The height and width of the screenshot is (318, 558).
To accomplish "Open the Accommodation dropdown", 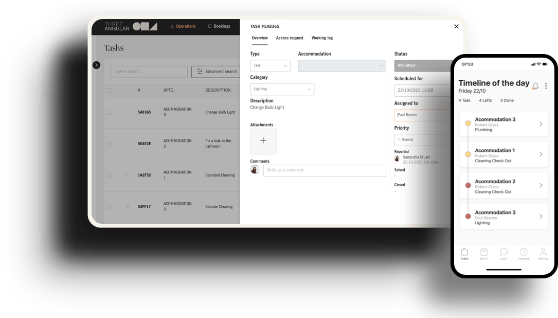I will click(342, 65).
